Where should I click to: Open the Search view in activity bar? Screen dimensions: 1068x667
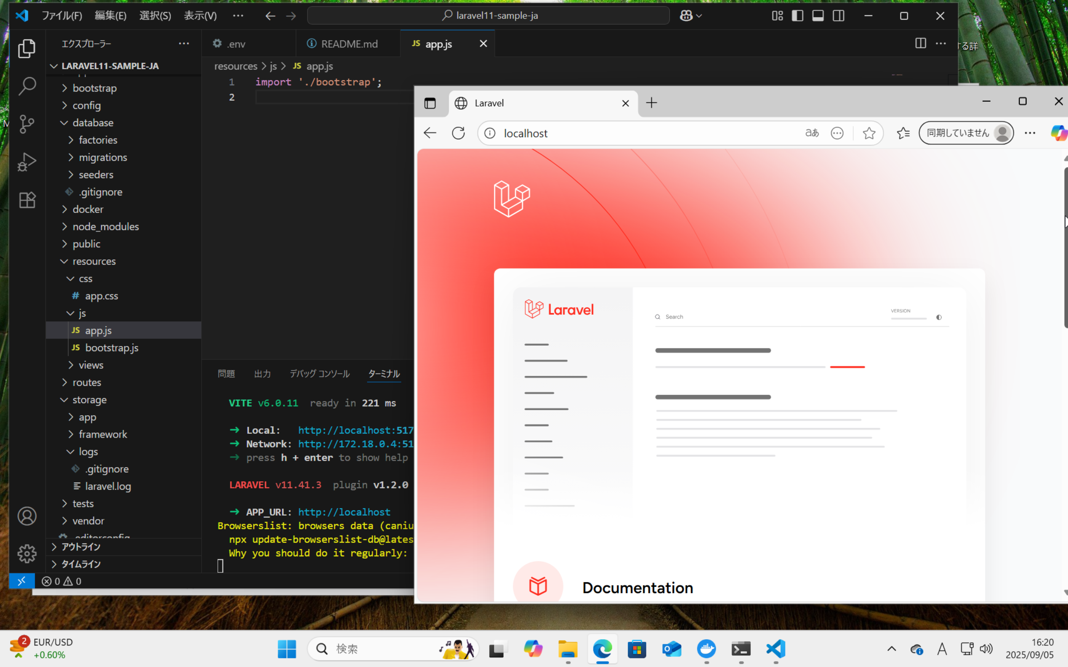point(27,86)
